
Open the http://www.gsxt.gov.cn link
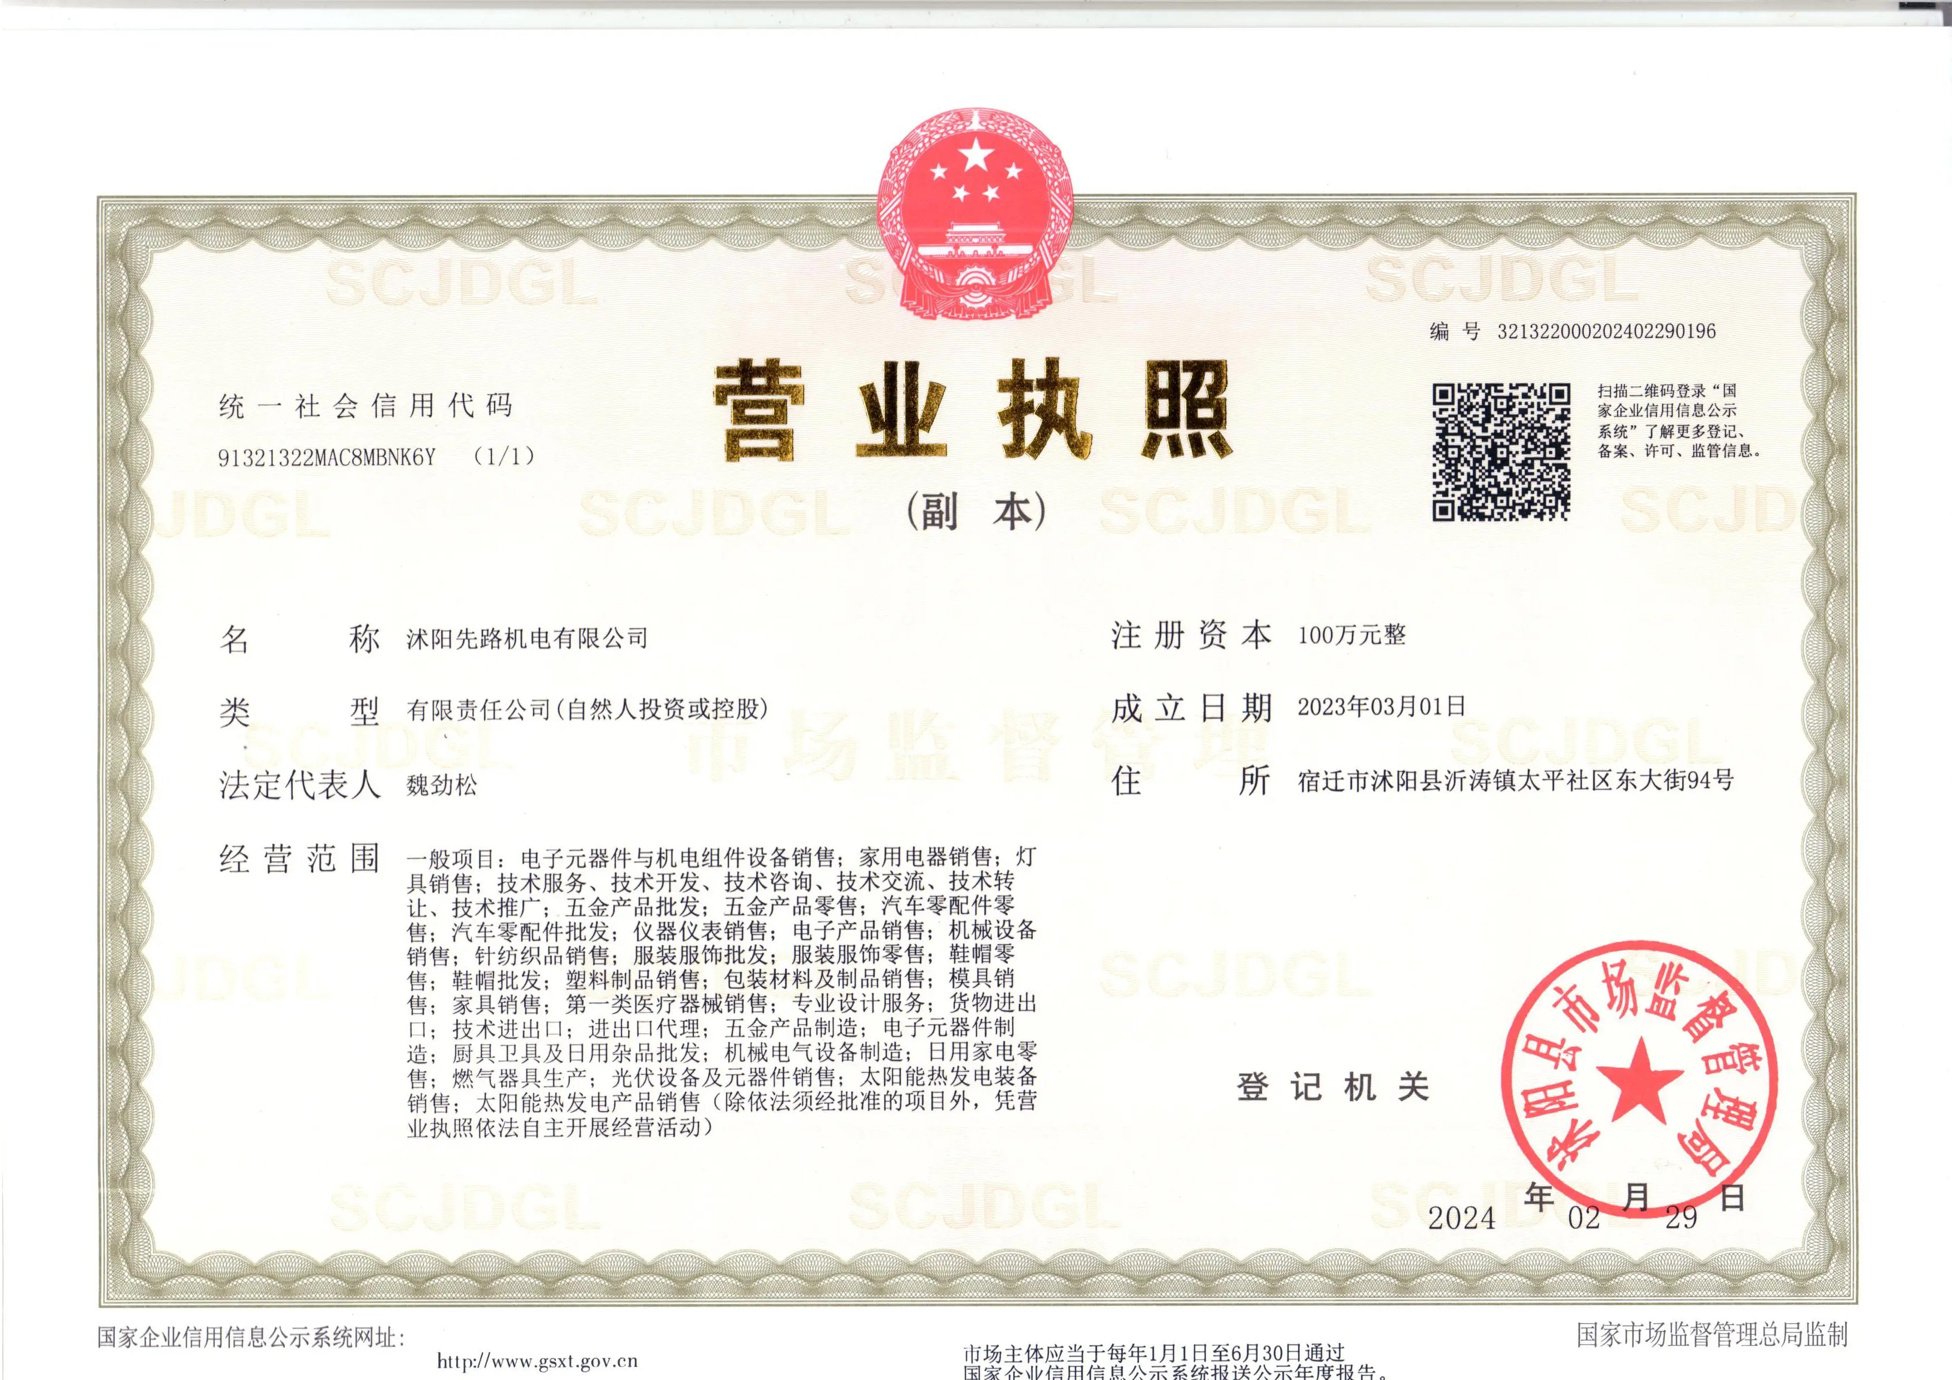point(536,1361)
